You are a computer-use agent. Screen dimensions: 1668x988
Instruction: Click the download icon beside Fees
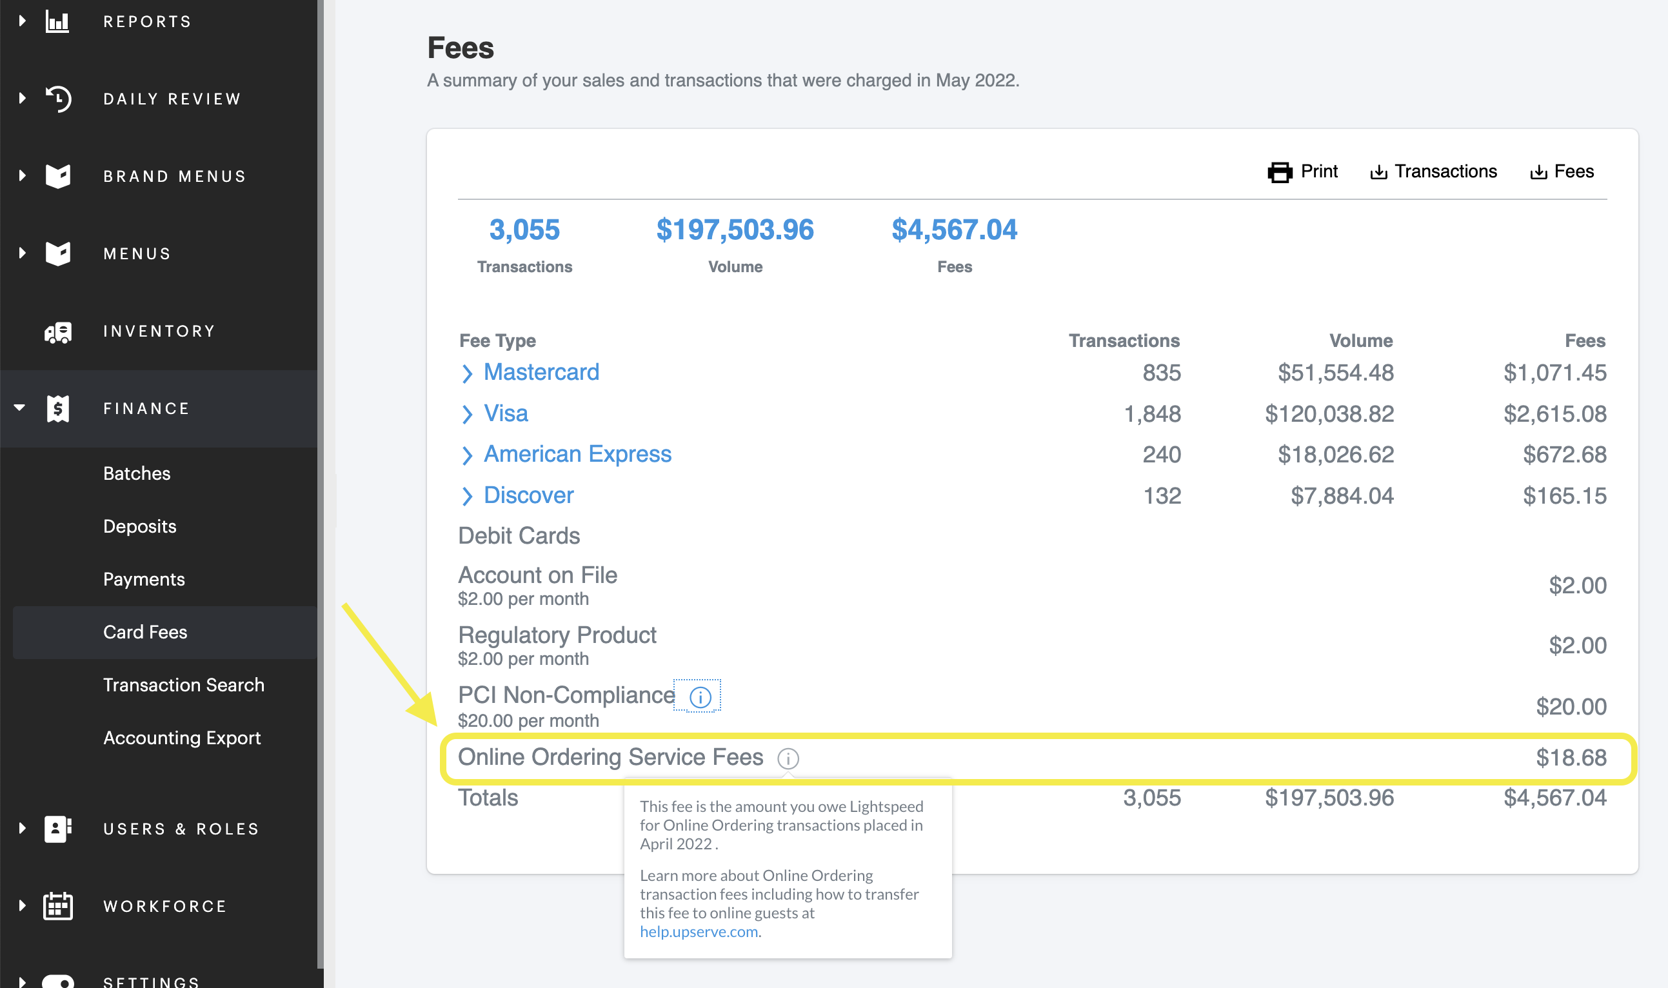[1538, 172]
